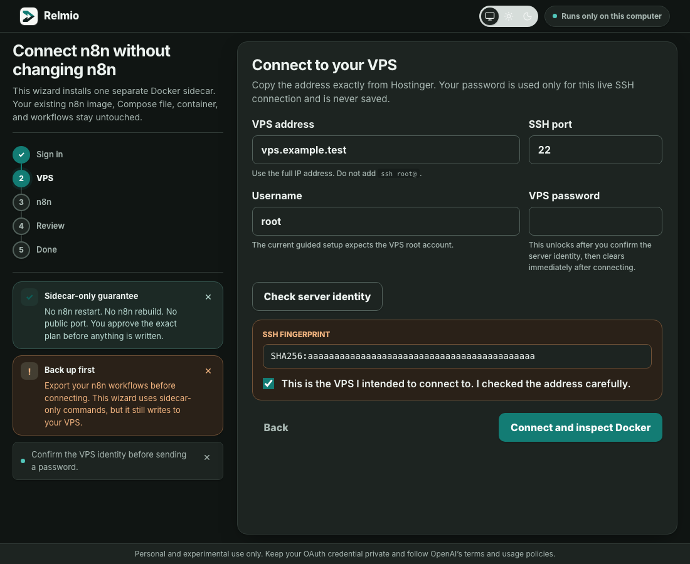Click the SSH FINGERPRINT heading

(296, 335)
